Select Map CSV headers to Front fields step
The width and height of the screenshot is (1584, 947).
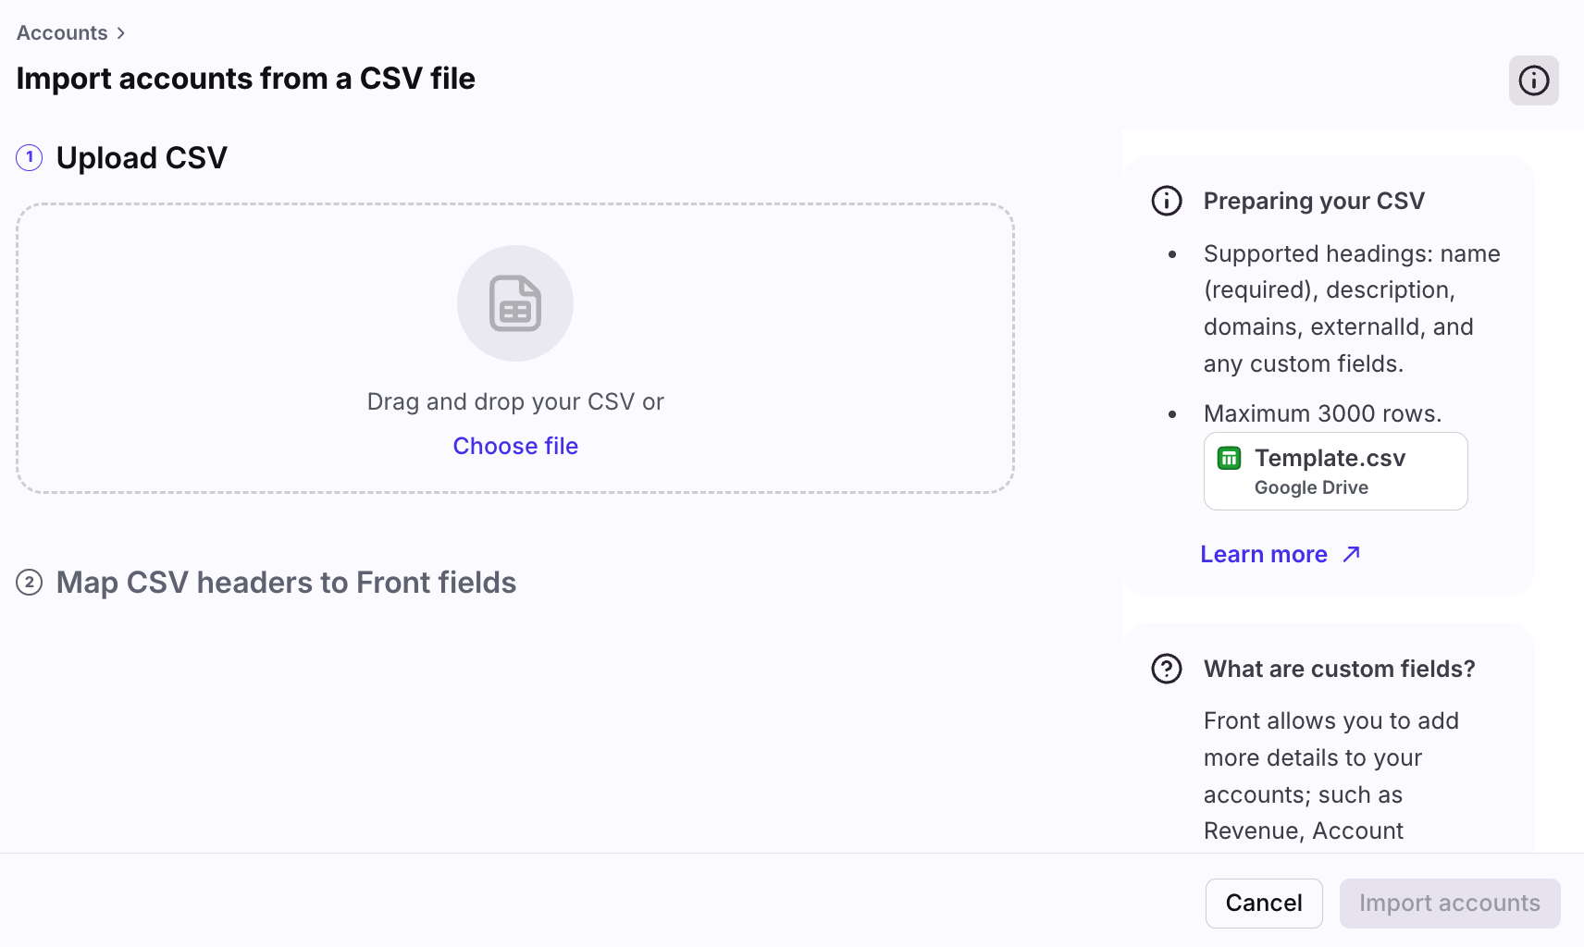pyautogui.click(x=286, y=583)
